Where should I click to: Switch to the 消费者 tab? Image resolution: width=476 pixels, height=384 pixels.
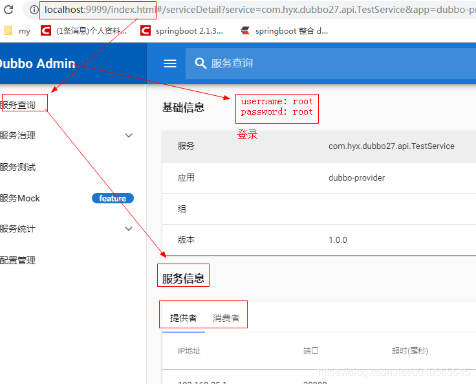pos(226,318)
